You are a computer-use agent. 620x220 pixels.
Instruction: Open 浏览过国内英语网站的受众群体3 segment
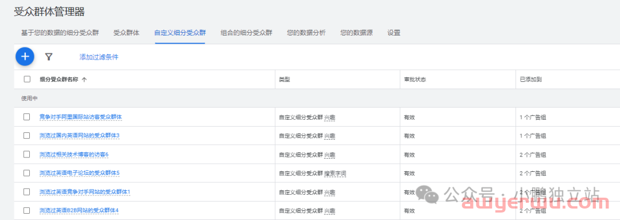click(79, 136)
